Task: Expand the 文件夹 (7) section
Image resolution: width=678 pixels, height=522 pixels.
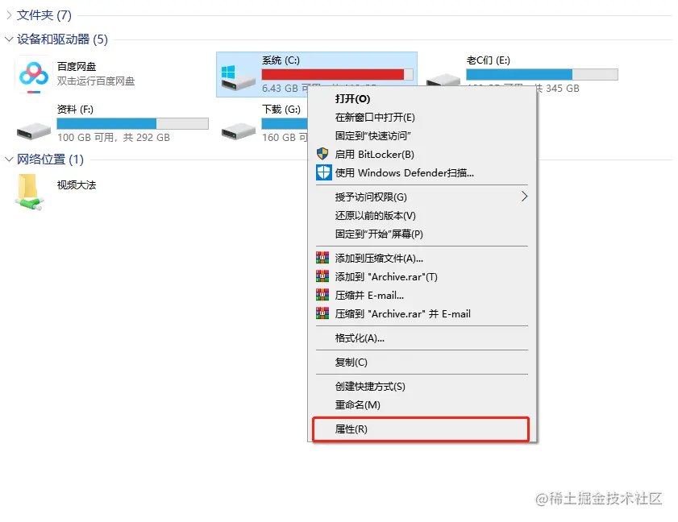Action: (9, 15)
